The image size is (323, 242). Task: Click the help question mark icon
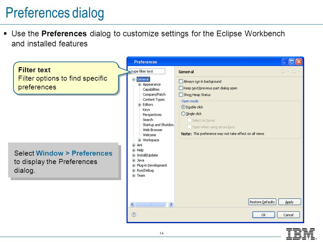(x=134, y=215)
